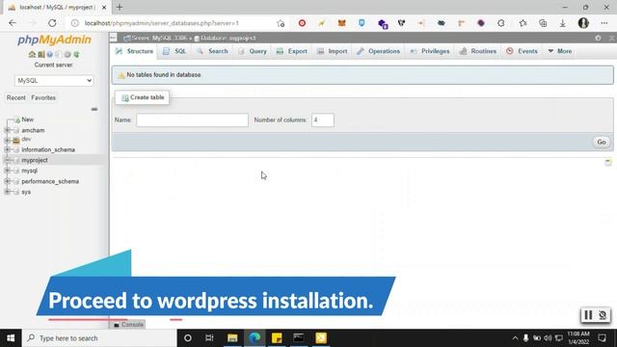This screenshot has height=347, width=617.
Task: Select the information_schema database link
Action: click(48, 149)
